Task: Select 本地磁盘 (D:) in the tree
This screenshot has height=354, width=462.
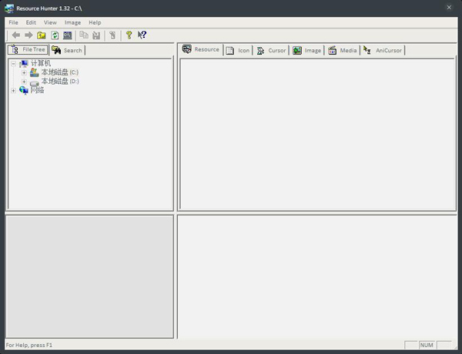Action: pos(60,81)
